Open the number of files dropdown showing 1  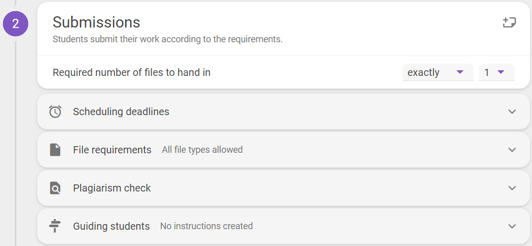point(497,72)
